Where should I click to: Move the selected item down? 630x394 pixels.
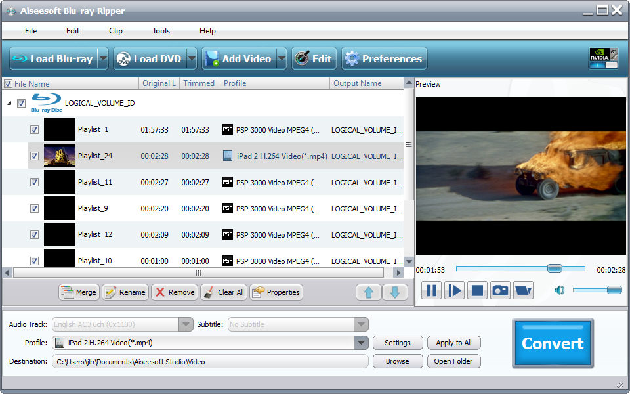pyautogui.click(x=395, y=292)
